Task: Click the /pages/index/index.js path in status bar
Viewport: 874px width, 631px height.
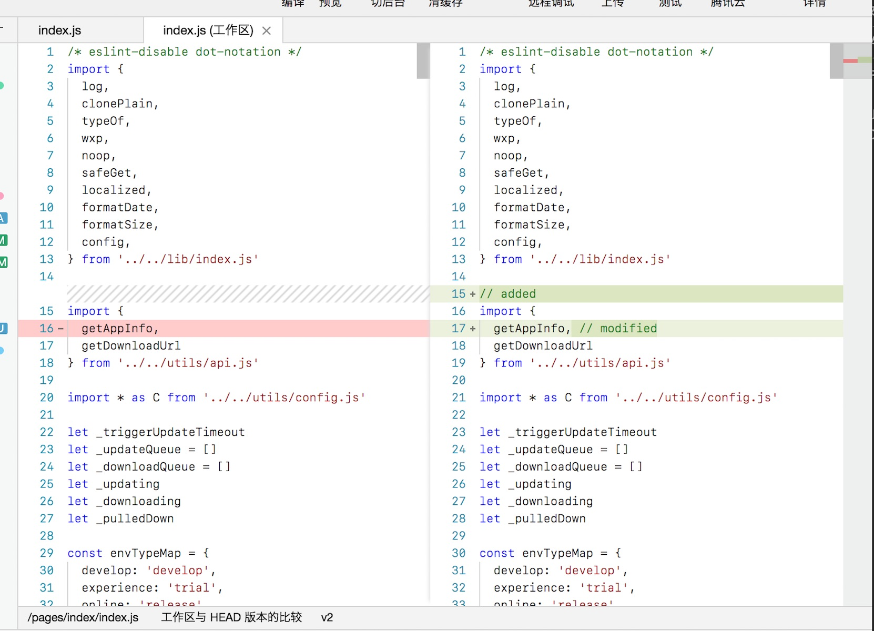Action: [x=83, y=617]
